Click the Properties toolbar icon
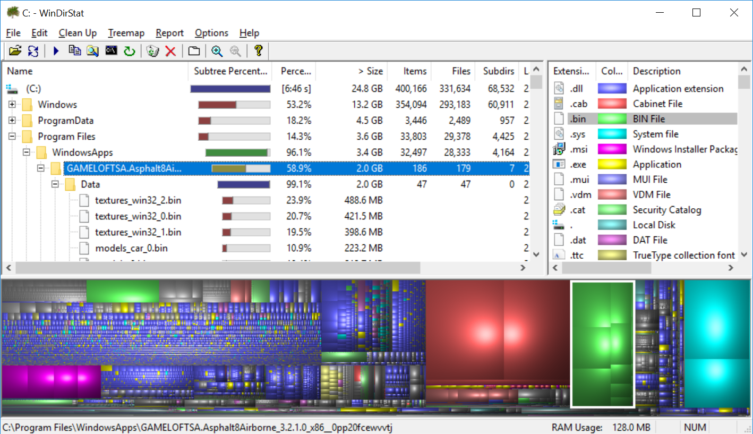This screenshot has width=753, height=434. 194,51
